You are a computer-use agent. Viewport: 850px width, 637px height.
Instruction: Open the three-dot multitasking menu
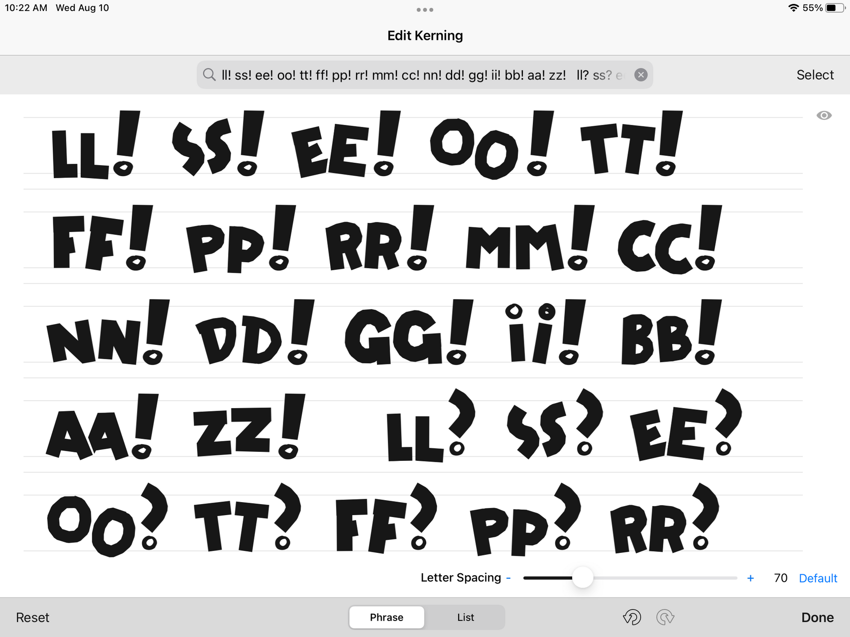[x=425, y=9]
